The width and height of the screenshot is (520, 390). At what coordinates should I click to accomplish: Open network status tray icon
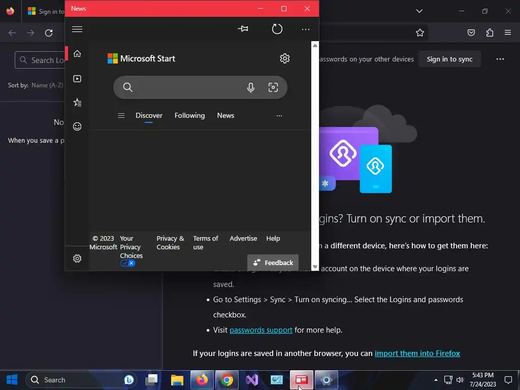tap(448, 380)
